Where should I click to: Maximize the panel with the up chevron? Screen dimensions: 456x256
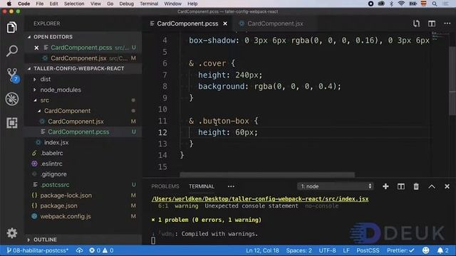coord(432,186)
